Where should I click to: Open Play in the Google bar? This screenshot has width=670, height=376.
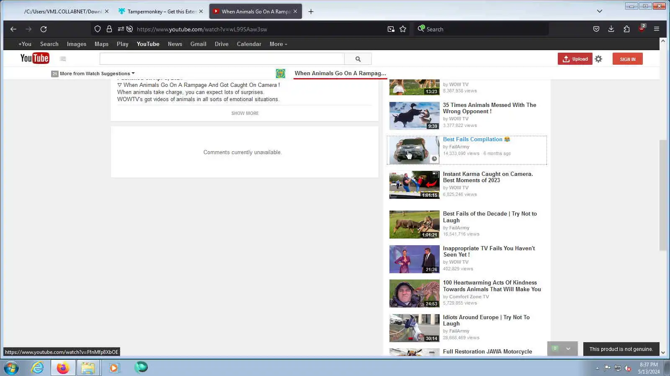point(123,44)
